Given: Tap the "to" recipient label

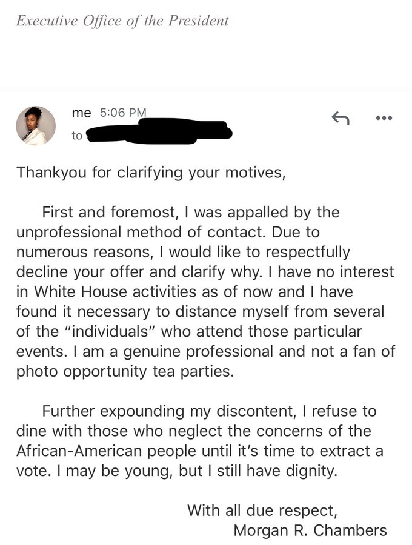Looking at the screenshot, I should pos(77,136).
